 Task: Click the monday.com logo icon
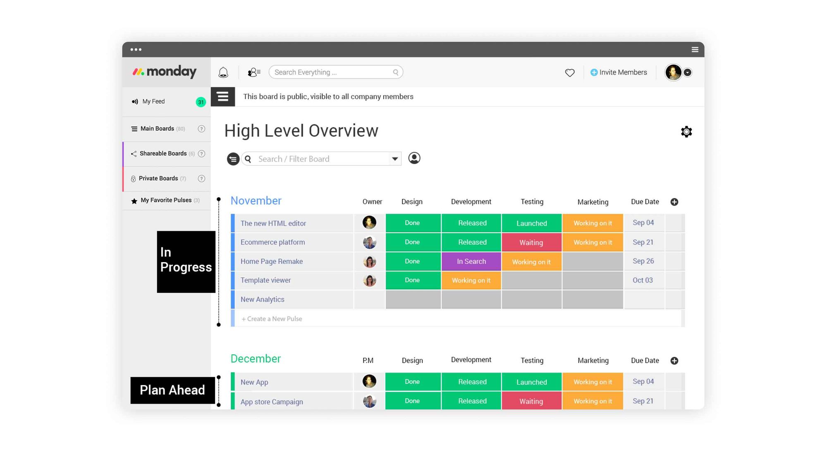point(138,72)
